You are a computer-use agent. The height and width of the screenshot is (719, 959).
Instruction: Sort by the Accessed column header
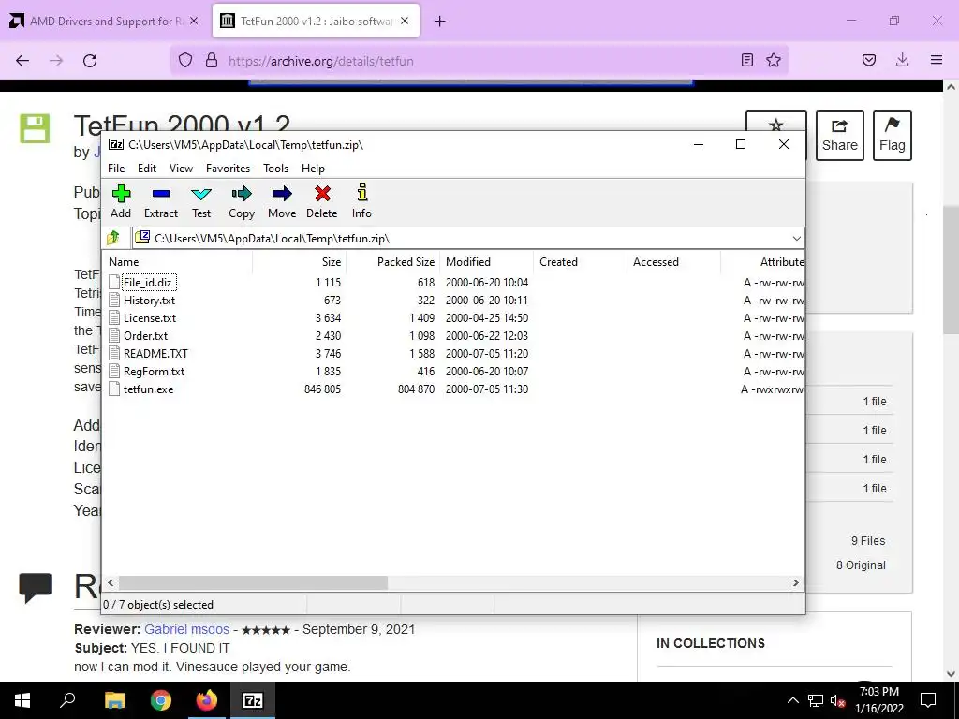[x=673, y=262]
